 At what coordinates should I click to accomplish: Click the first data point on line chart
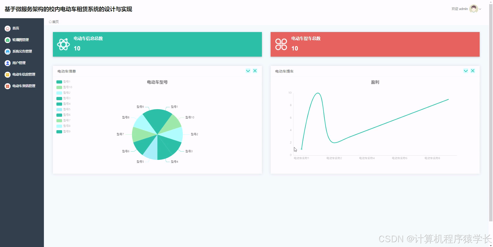point(301,149)
